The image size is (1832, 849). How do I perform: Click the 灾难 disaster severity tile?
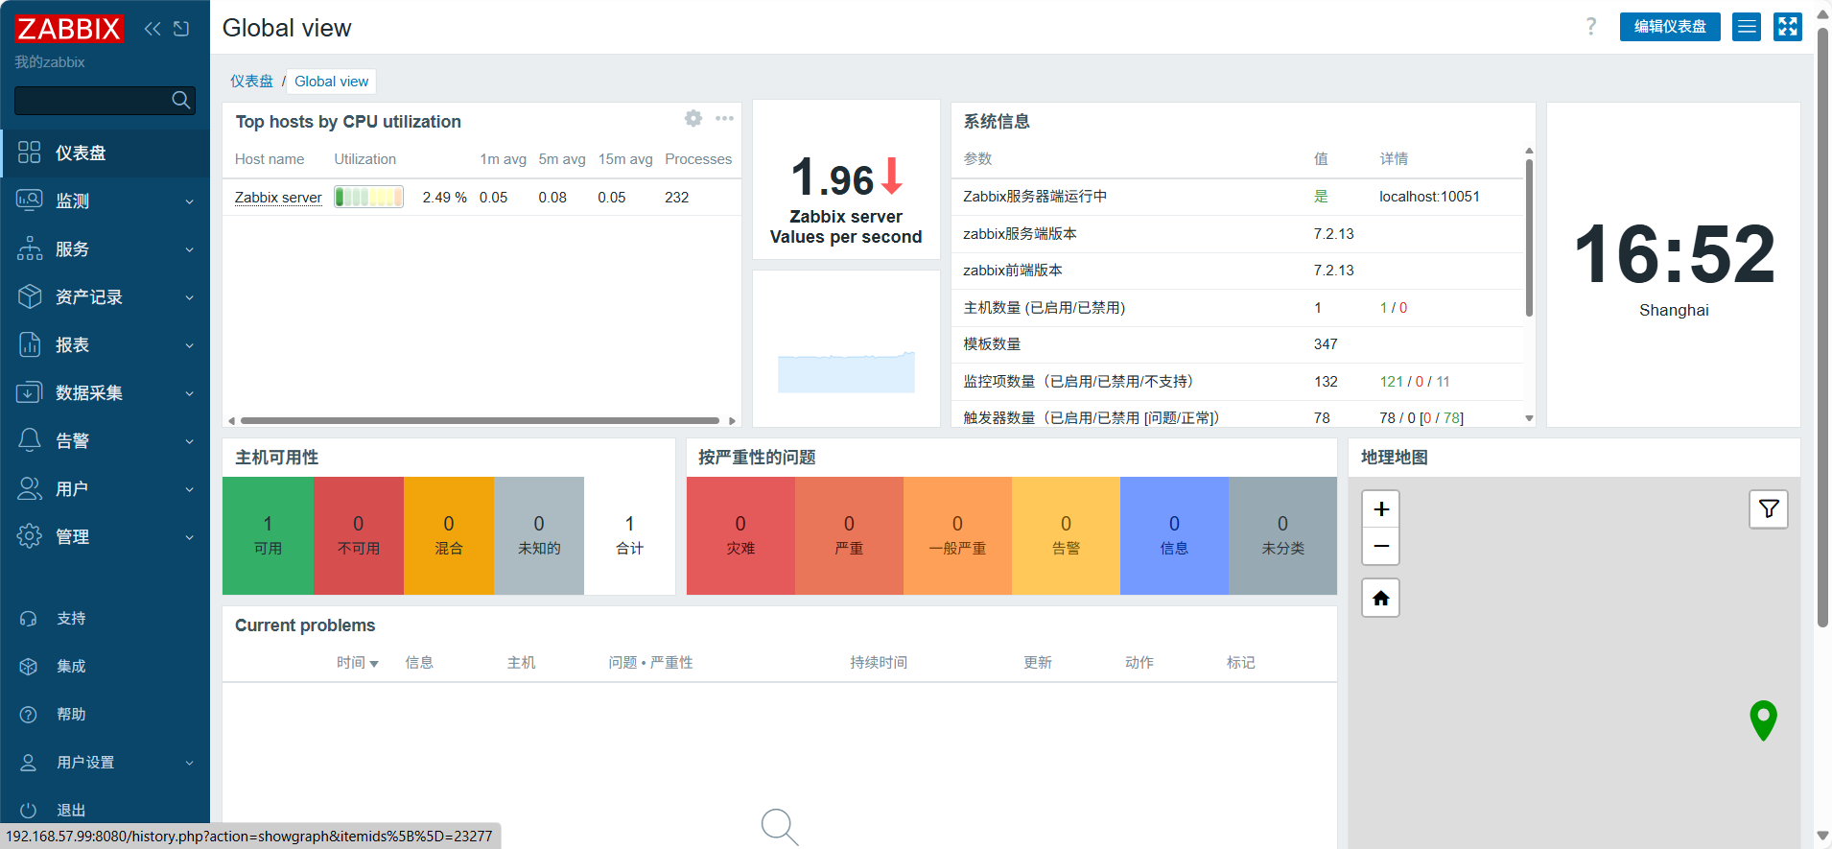[740, 535]
